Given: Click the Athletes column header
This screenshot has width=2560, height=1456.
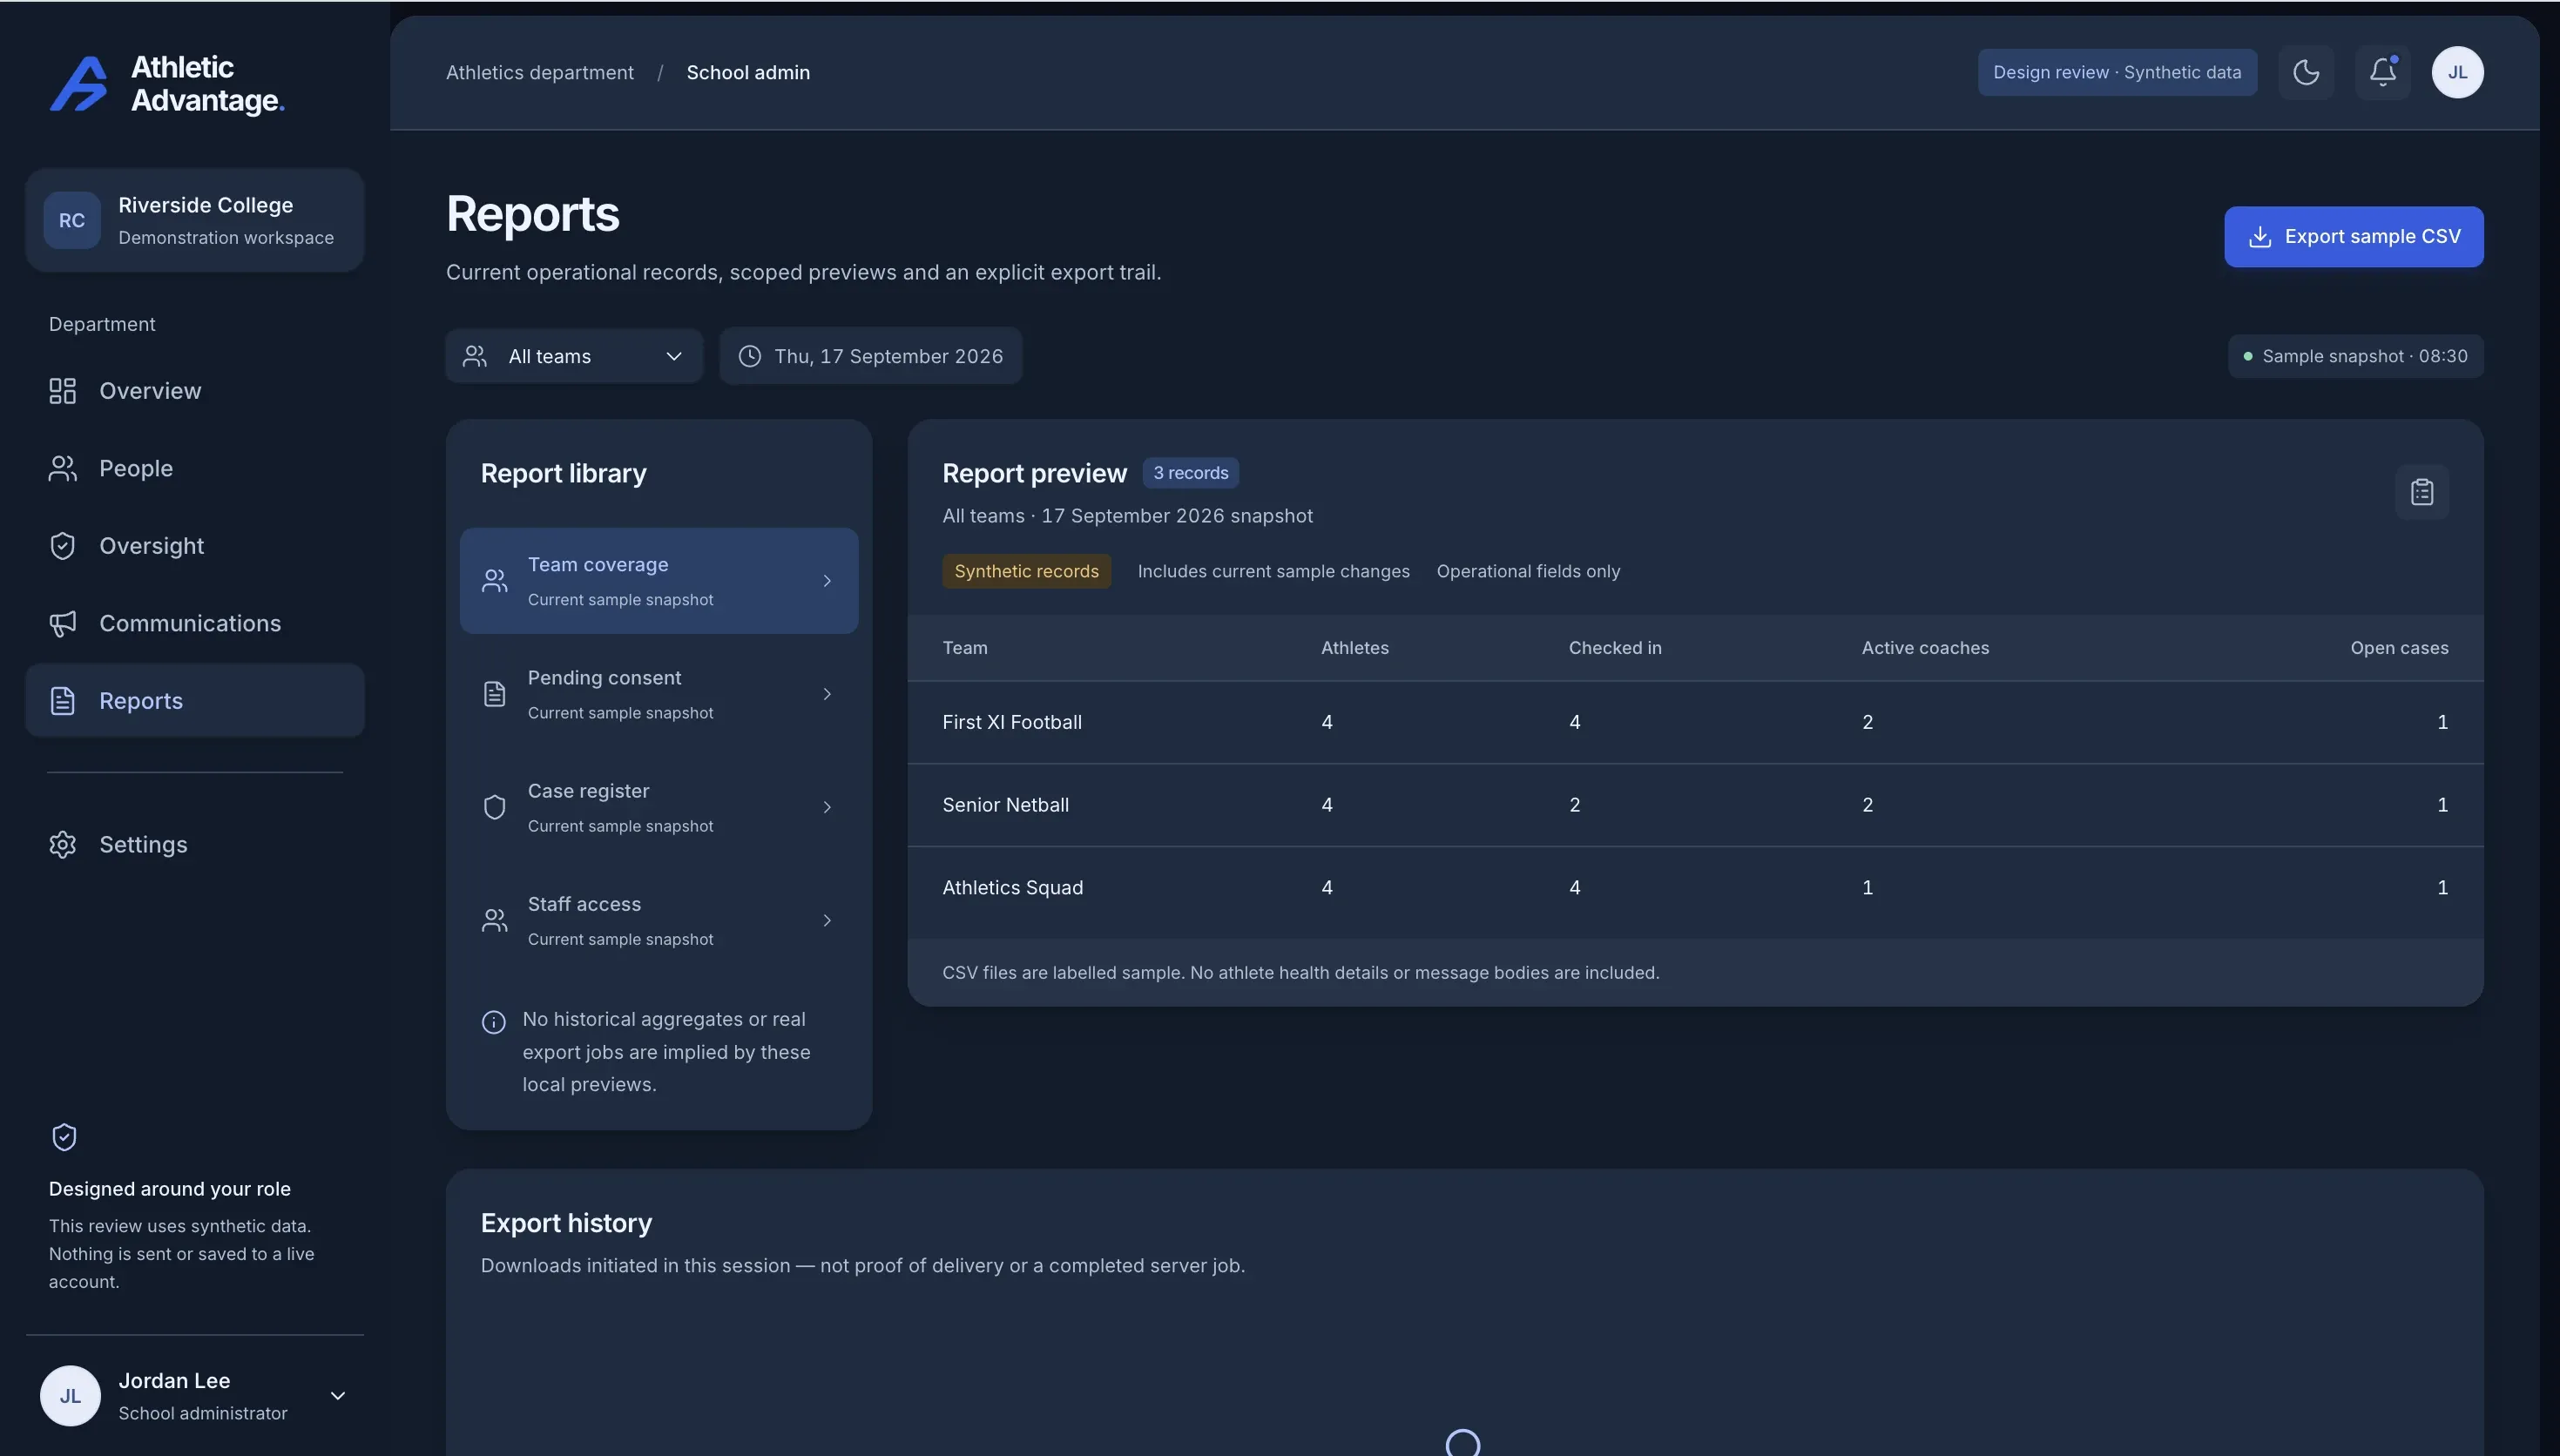Looking at the screenshot, I should pos(1355,648).
